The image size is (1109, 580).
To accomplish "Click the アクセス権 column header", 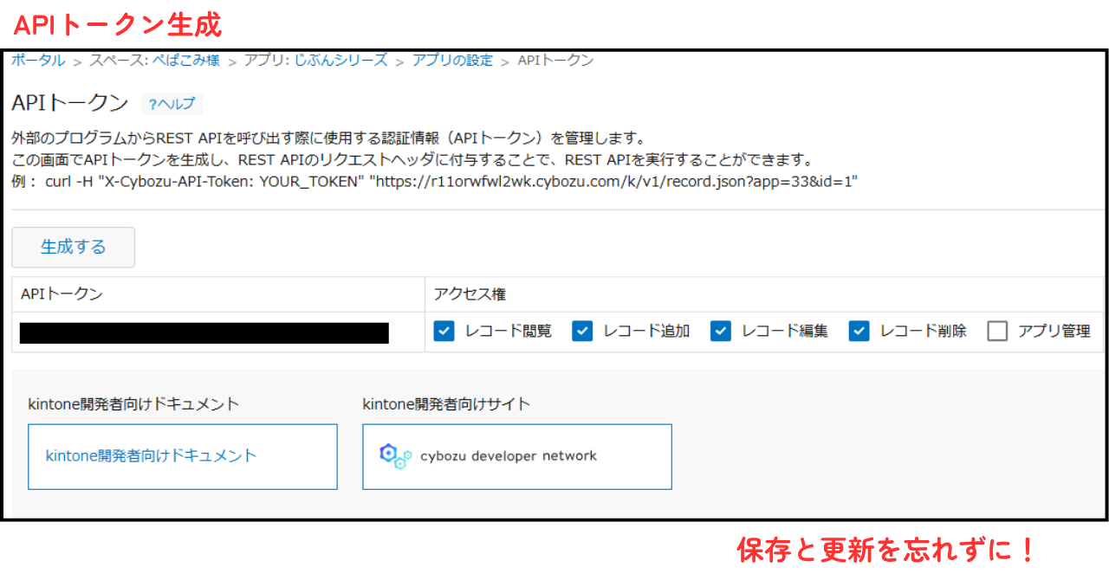I will [470, 294].
